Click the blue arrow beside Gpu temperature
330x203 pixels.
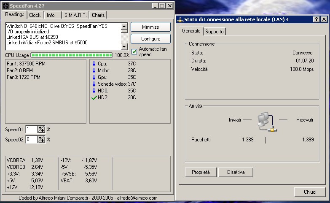tap(94, 77)
